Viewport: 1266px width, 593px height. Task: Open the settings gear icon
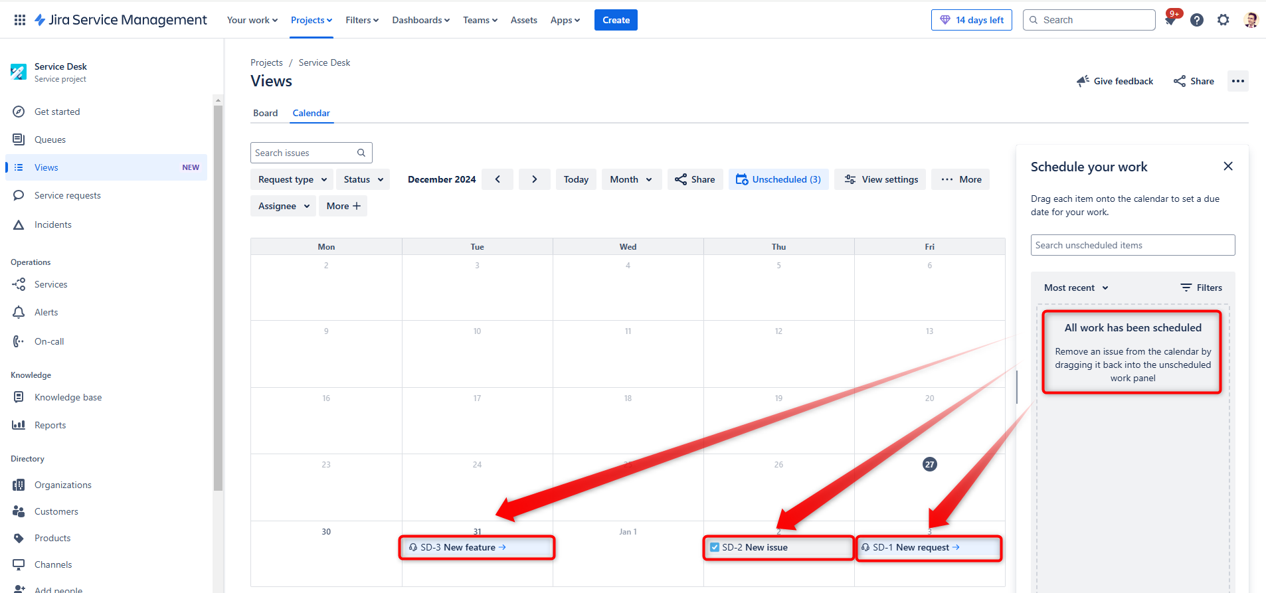coord(1223,20)
